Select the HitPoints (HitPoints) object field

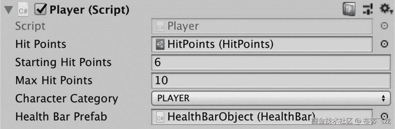(262, 44)
